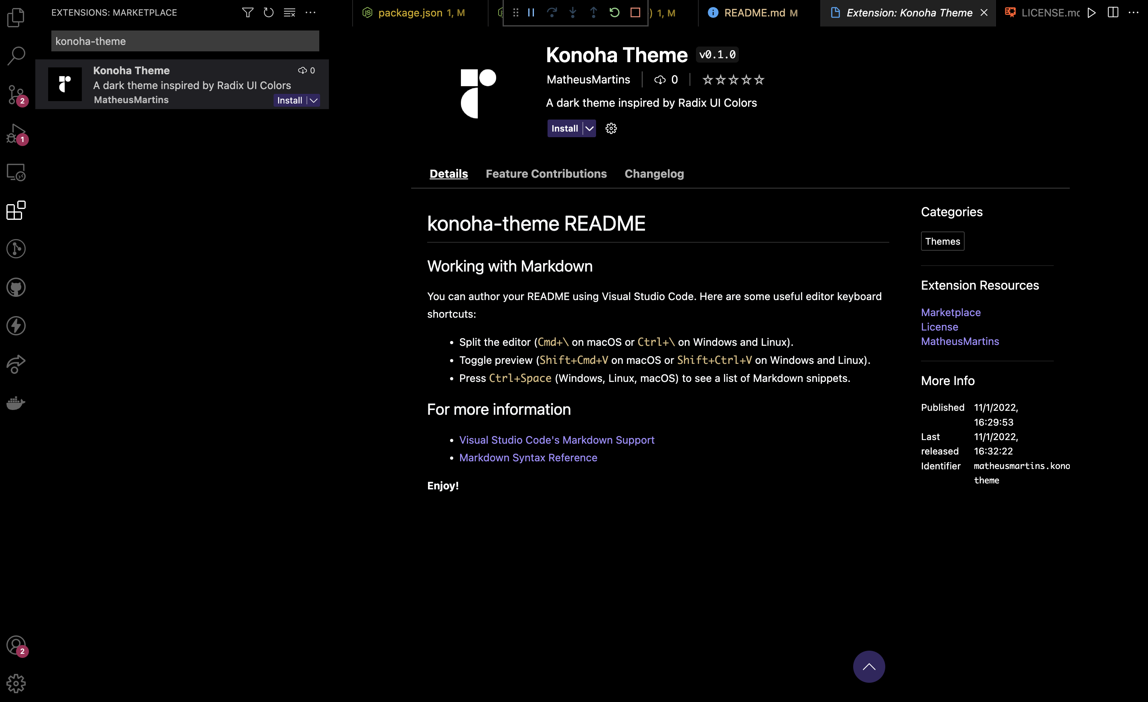The height and width of the screenshot is (702, 1148).
Task: Switch to Feature Contributions tab
Action: coord(546,174)
